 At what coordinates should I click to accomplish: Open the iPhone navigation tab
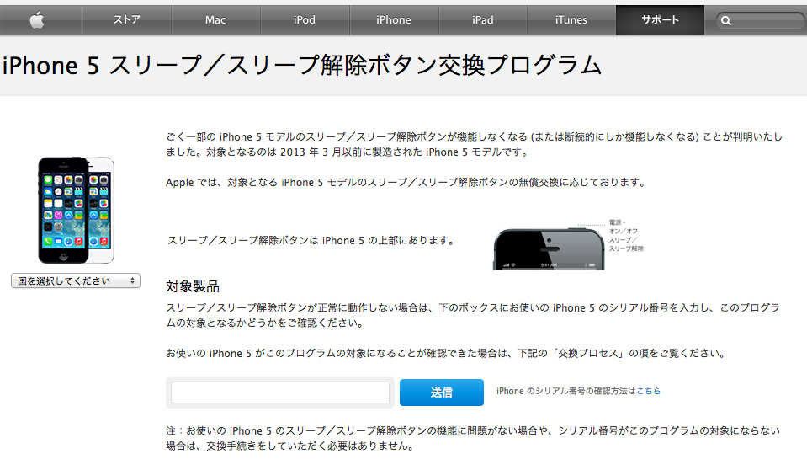click(x=394, y=20)
